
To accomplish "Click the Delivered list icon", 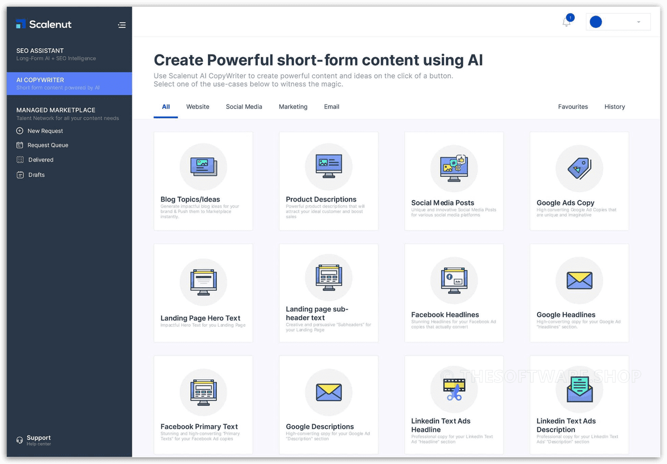I will tap(20, 159).
